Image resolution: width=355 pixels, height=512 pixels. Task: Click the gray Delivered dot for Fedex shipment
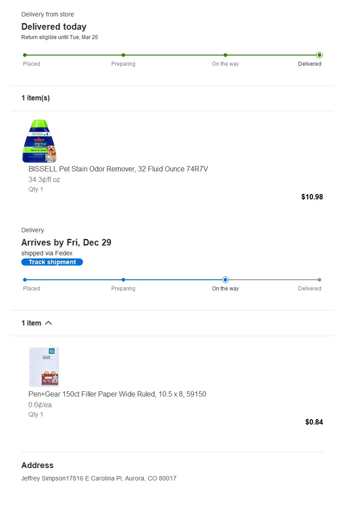point(319,280)
